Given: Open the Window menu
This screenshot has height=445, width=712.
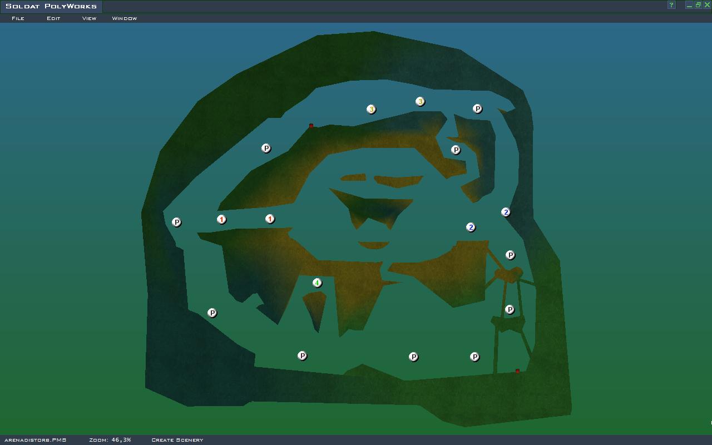Looking at the screenshot, I should pos(124,18).
